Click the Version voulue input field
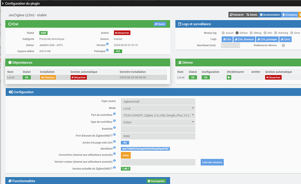This screenshot has width=301, height=184. [158, 162]
